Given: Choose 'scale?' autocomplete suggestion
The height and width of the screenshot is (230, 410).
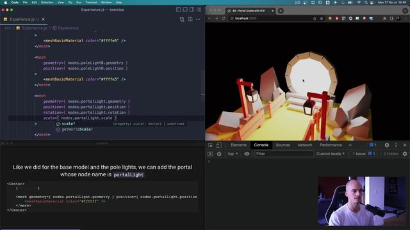Looking at the screenshot, I should [120, 124].
